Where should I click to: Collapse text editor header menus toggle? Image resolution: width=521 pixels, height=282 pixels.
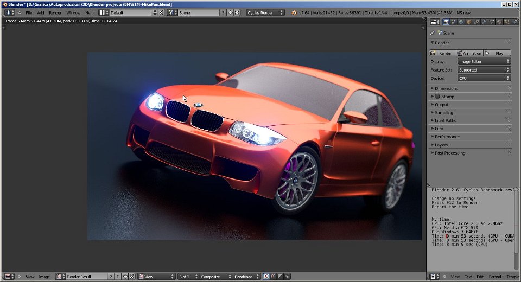(444, 277)
